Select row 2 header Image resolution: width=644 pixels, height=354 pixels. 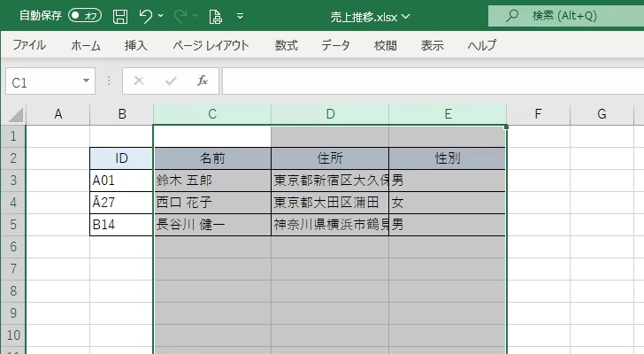[x=13, y=158]
